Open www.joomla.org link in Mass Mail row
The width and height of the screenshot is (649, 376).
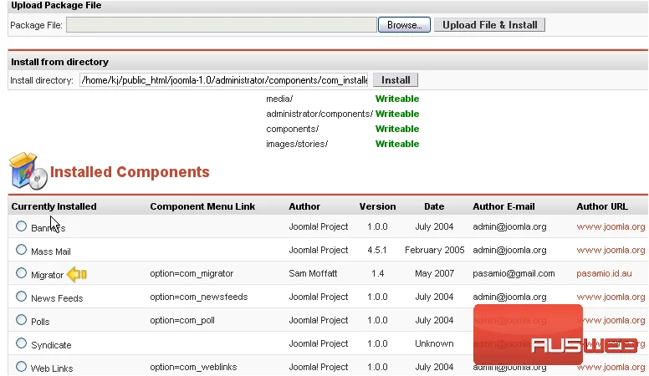[x=611, y=250]
